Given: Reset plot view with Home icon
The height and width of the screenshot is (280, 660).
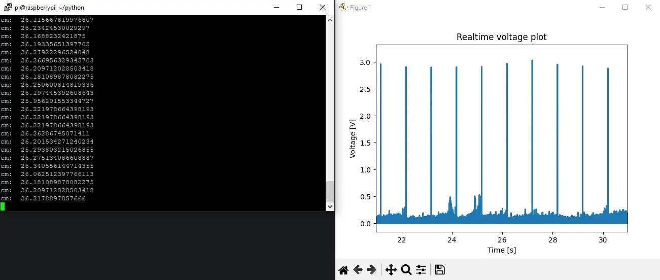Looking at the screenshot, I should click(343, 270).
